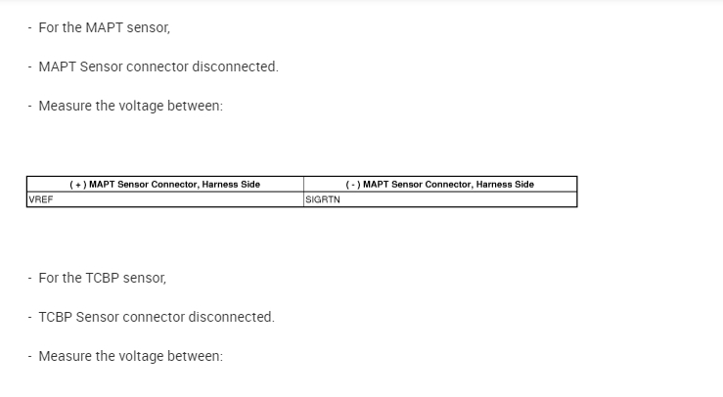Click "Measure the voltage between:" above the table

point(130,106)
